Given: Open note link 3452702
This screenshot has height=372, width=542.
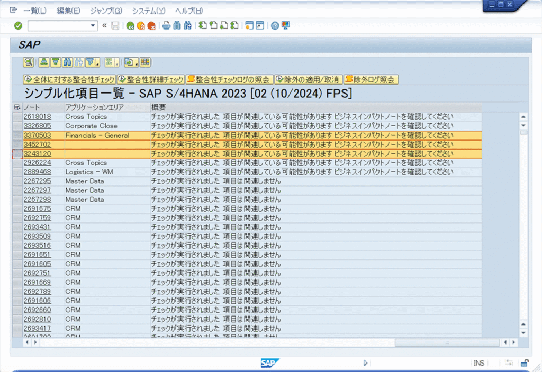Looking at the screenshot, I should tap(38, 145).
